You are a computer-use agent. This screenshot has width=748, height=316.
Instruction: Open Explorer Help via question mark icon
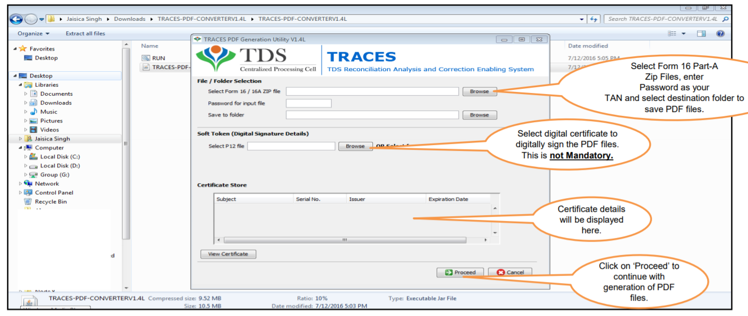coord(721,33)
